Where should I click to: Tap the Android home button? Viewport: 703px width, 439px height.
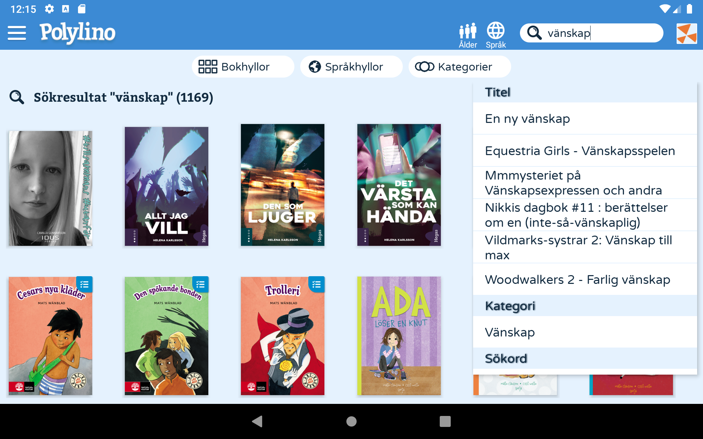point(351,421)
